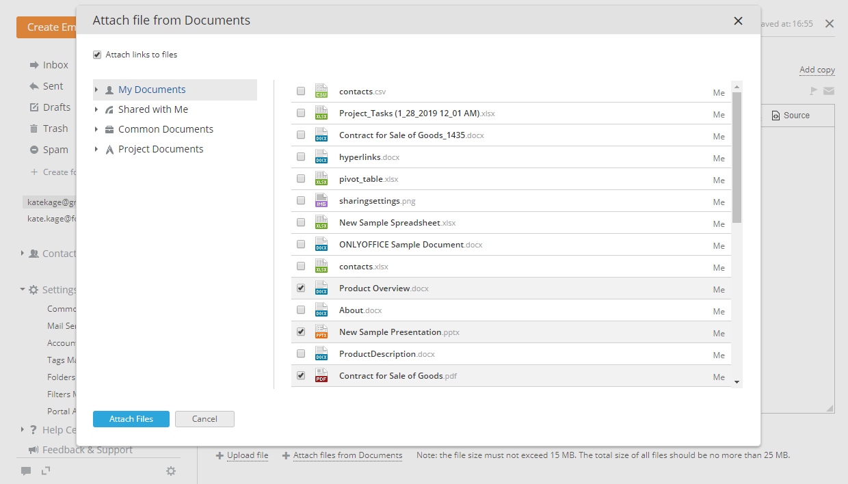
Task: Click the PDF icon for Contract for Sale of Goods
Action: (x=321, y=375)
